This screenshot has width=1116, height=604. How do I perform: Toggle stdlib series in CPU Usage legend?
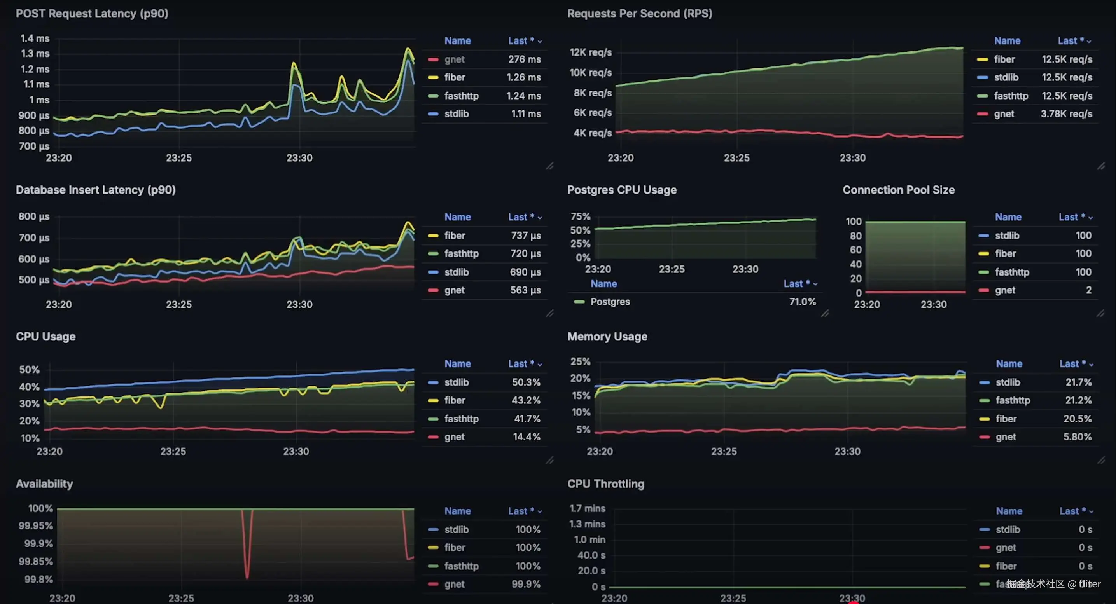tap(456, 382)
